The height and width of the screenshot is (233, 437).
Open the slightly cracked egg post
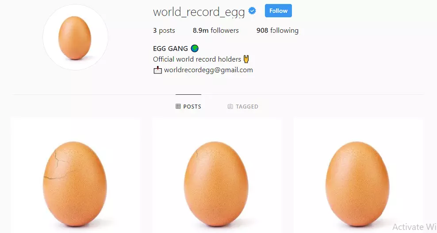[x=217, y=175]
